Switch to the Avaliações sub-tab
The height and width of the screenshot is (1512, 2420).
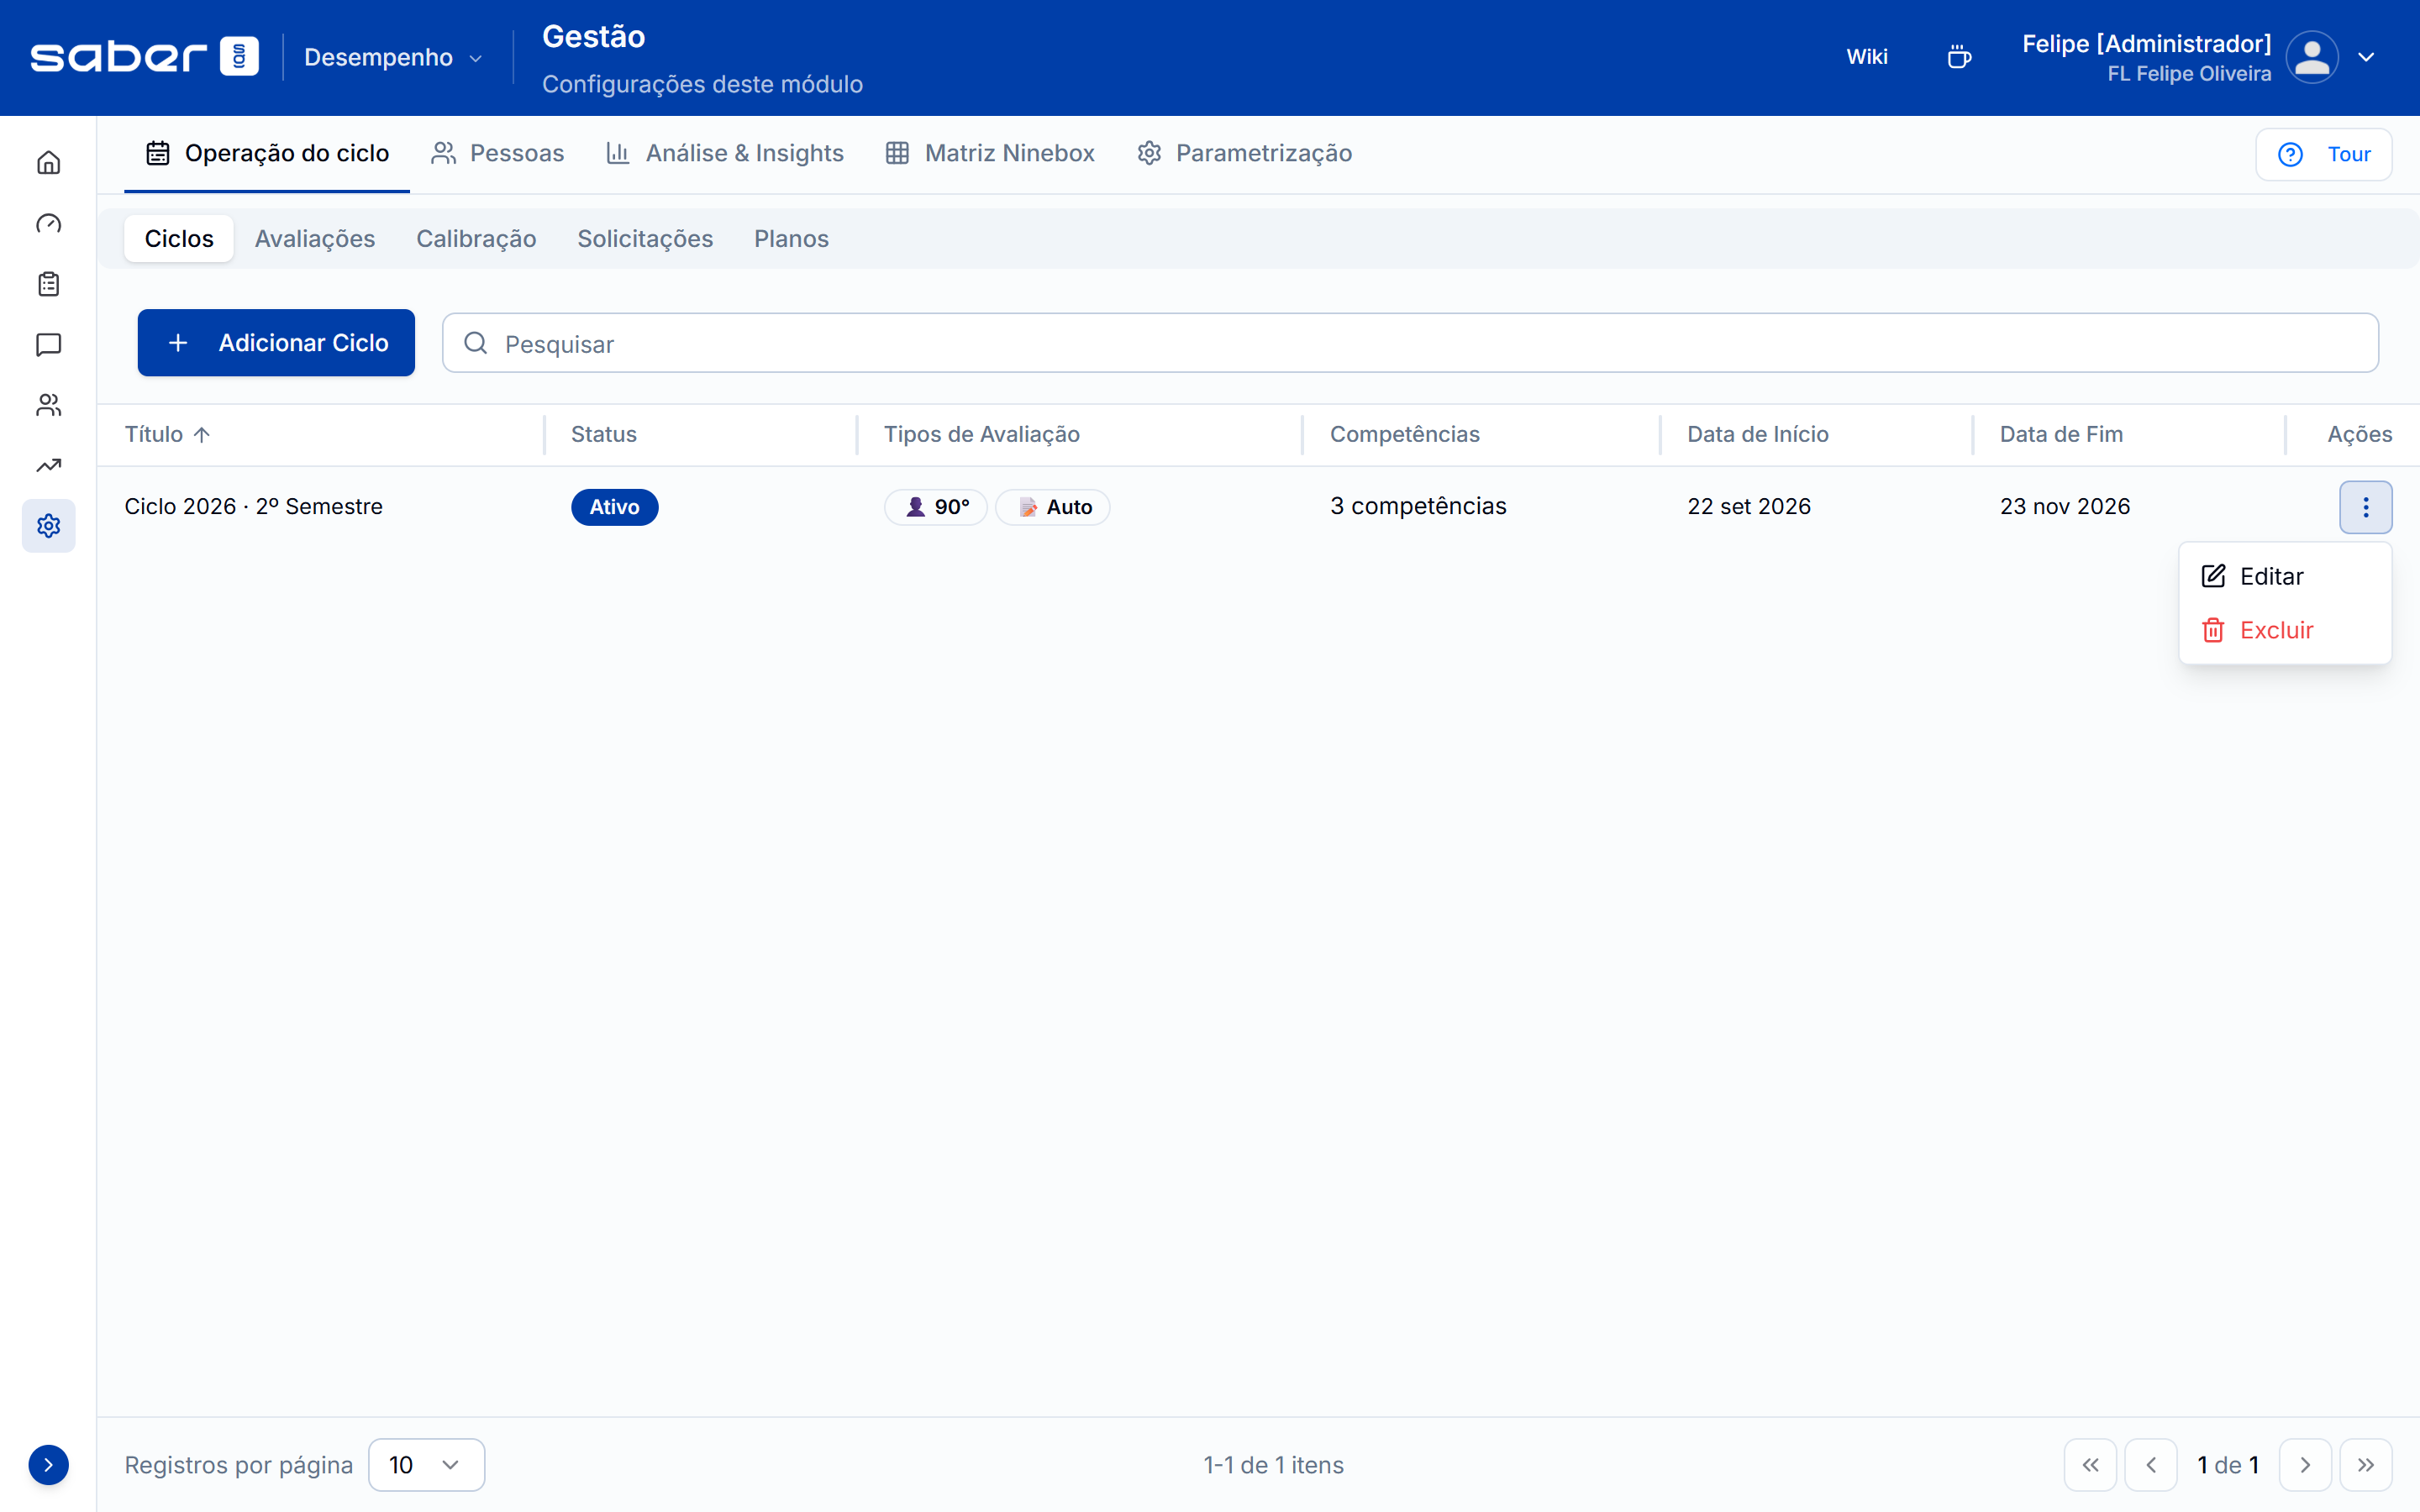(315, 238)
